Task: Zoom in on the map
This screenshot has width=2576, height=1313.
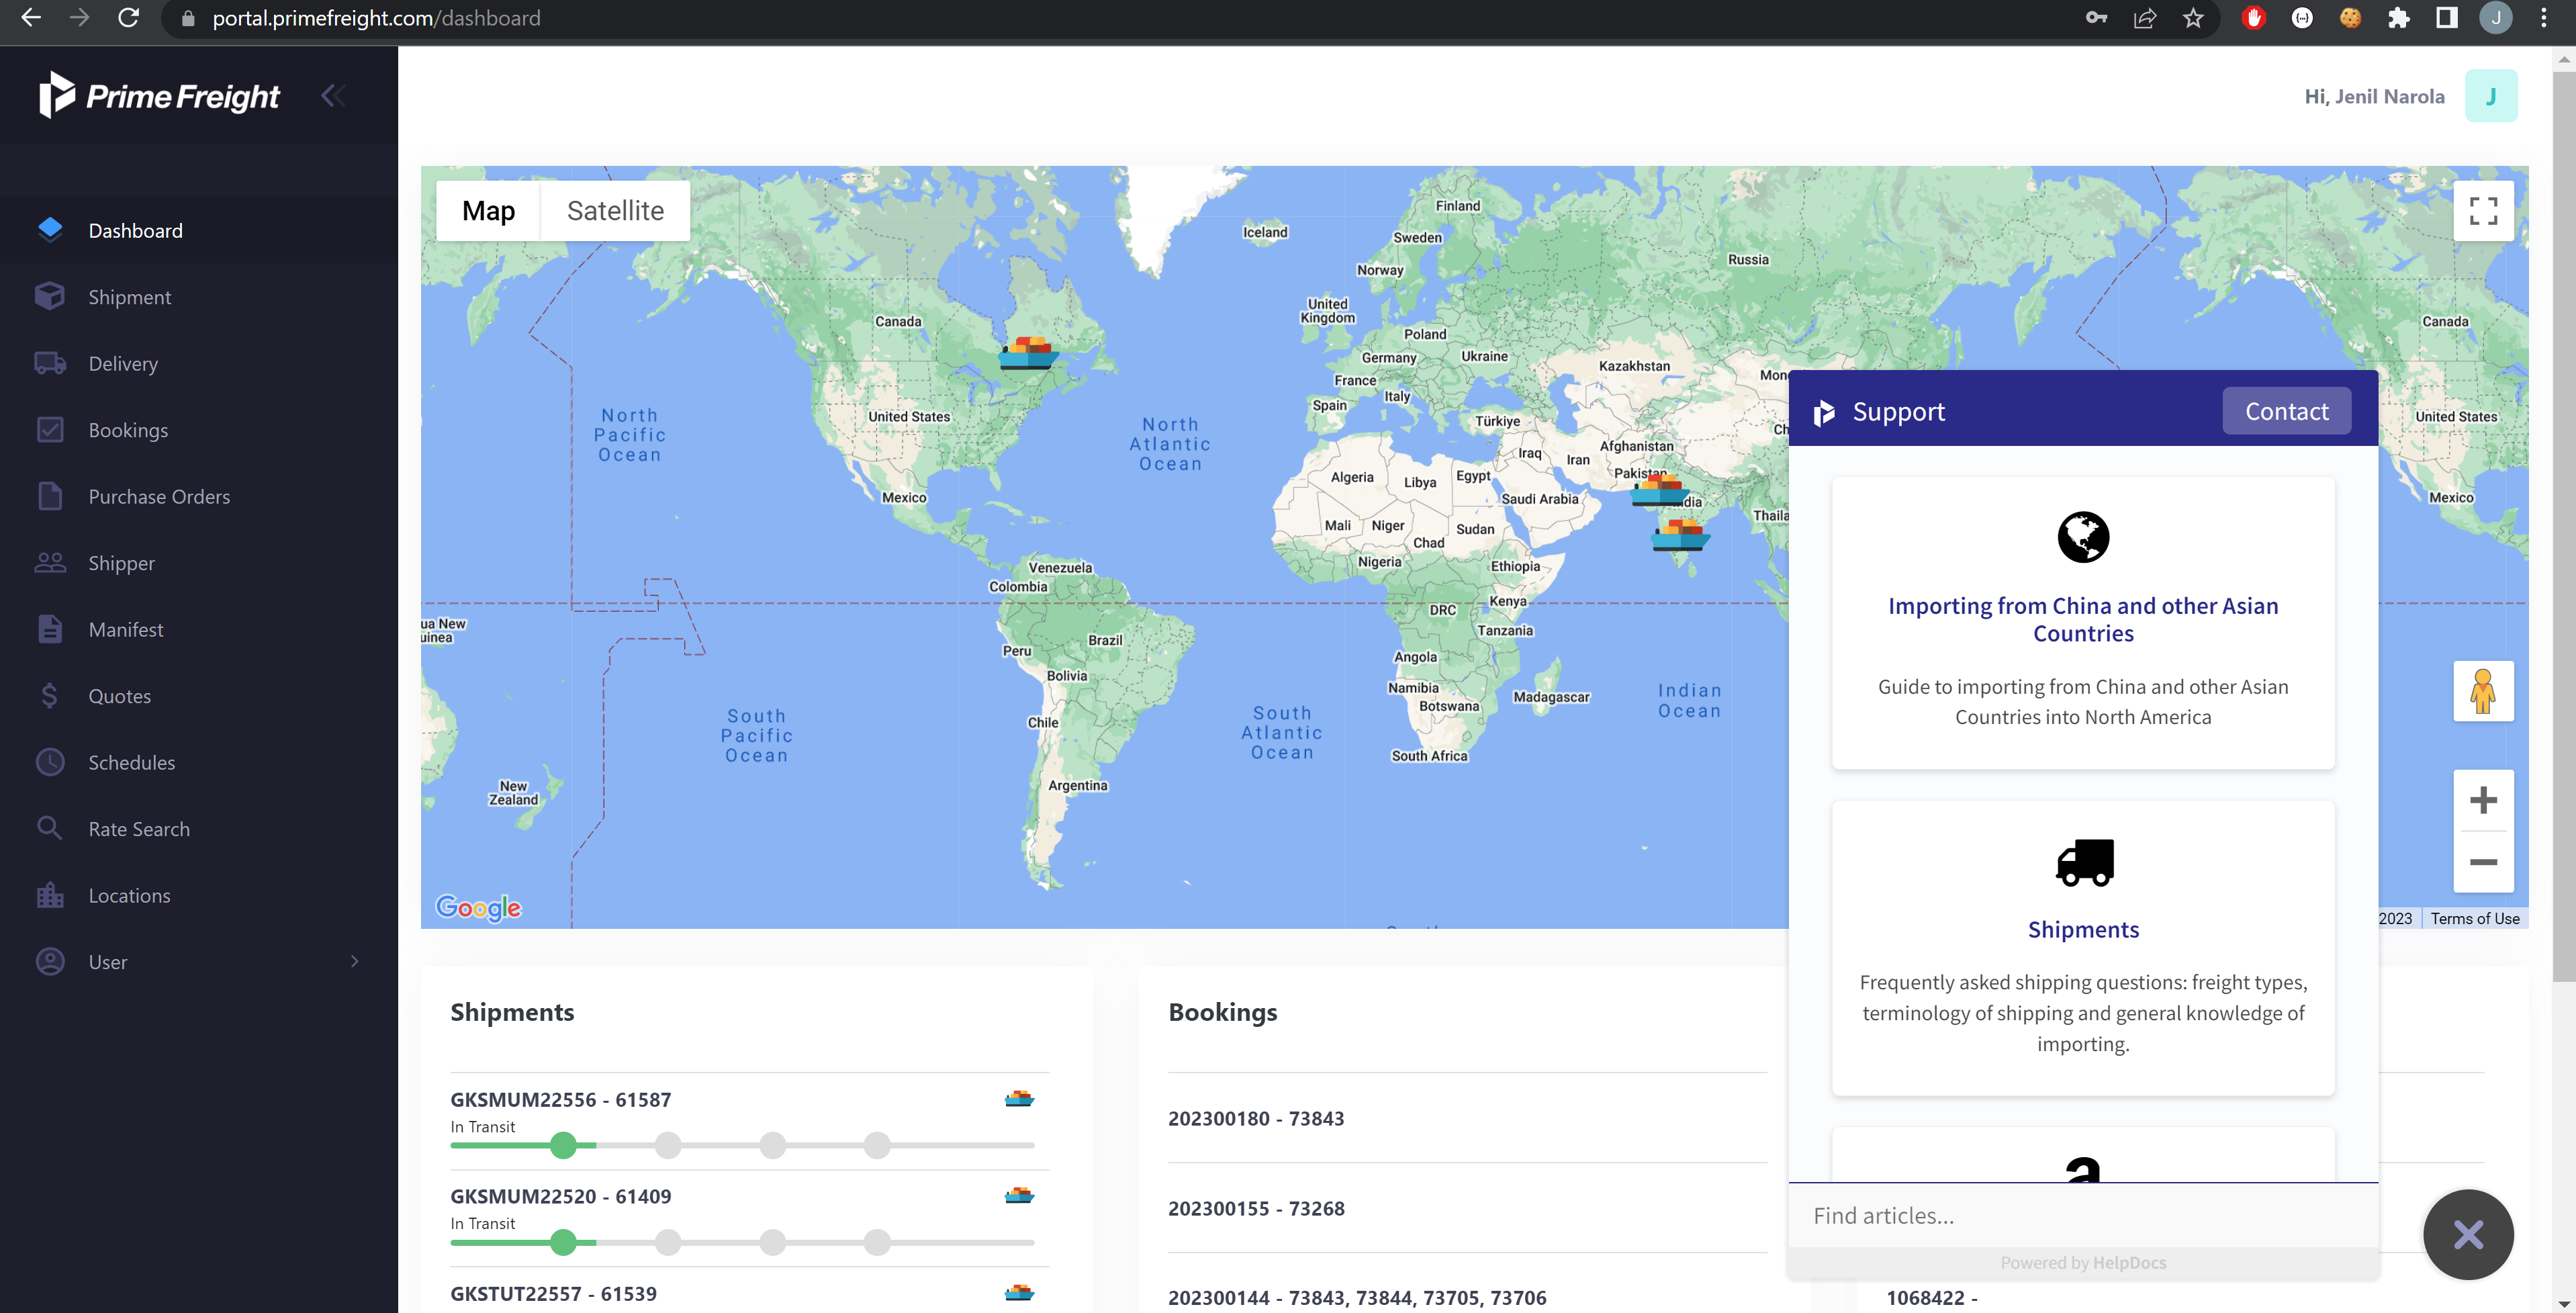Action: [x=2483, y=800]
